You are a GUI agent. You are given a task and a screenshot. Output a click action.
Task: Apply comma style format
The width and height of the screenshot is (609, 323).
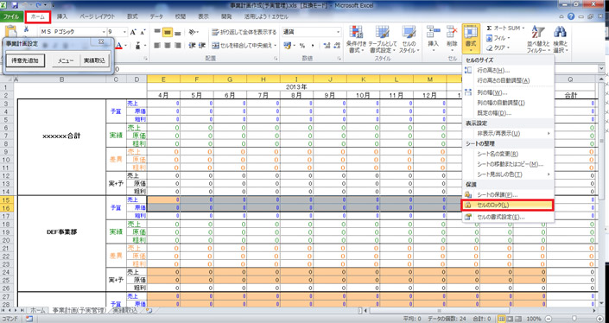tap(312, 46)
